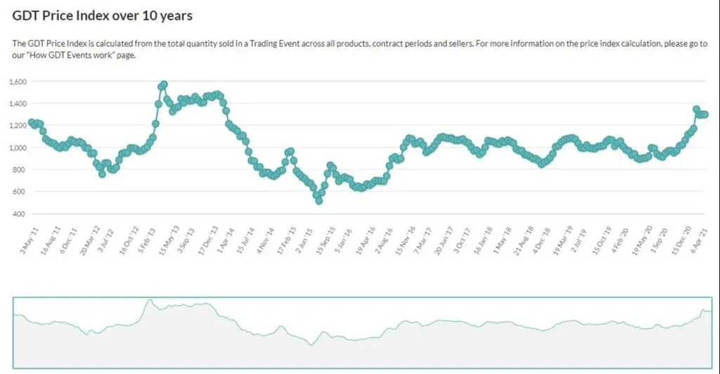
Task: Click the 1,600 y-axis label
Action: tap(18, 82)
